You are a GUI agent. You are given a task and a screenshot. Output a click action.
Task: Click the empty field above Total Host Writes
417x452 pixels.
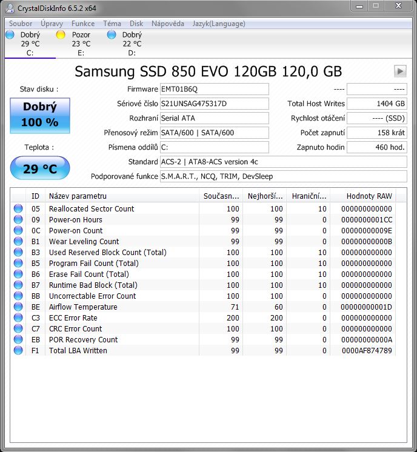click(x=377, y=89)
